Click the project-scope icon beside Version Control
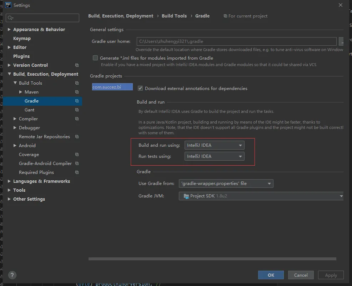 pyautogui.click(x=77, y=65)
